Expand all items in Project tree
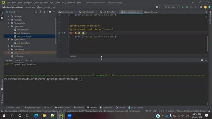This screenshot has height=119, width=212. tap(40, 12)
